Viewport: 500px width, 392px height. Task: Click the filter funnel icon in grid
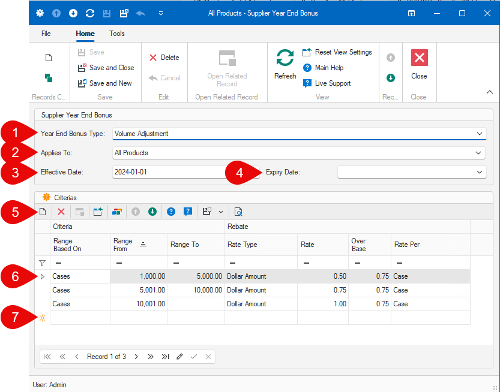(42, 263)
